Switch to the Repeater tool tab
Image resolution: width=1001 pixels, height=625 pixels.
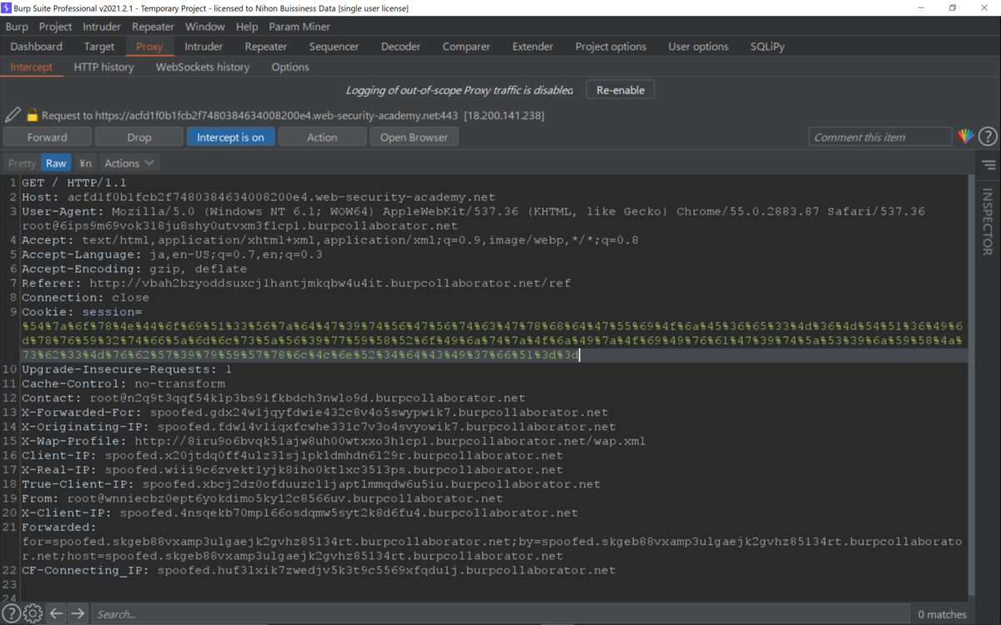point(266,47)
